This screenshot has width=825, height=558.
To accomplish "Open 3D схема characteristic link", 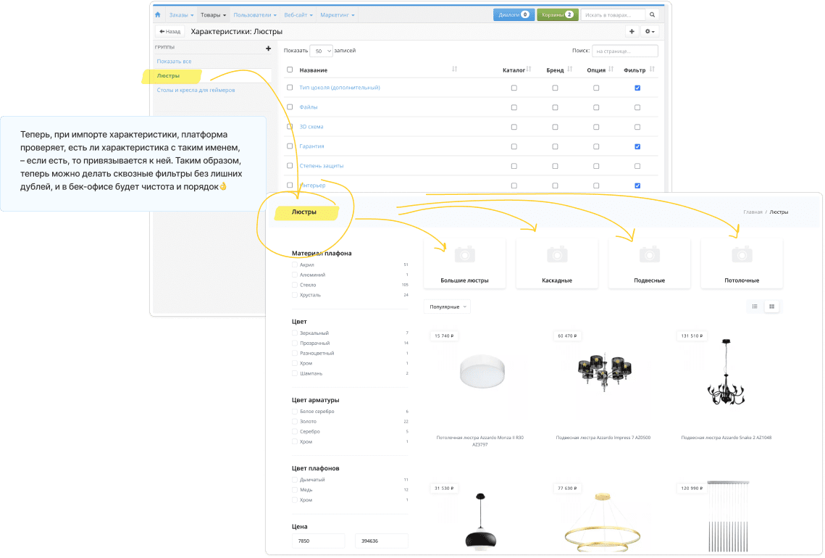I will [x=311, y=127].
